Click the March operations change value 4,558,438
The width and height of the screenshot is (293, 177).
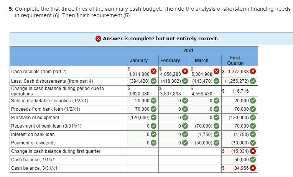click(202, 94)
